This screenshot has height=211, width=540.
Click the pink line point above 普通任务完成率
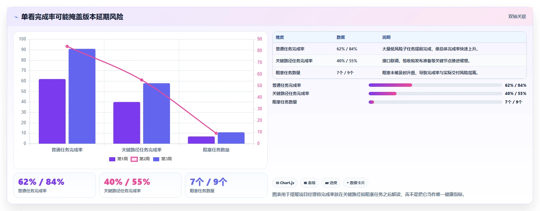tap(67, 46)
